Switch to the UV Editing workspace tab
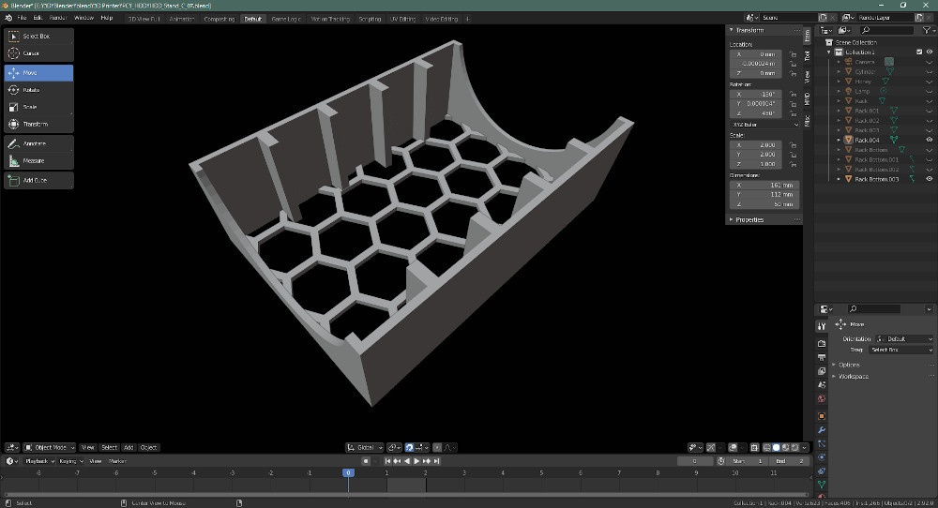Image resolution: width=938 pixels, height=508 pixels. coord(402,19)
